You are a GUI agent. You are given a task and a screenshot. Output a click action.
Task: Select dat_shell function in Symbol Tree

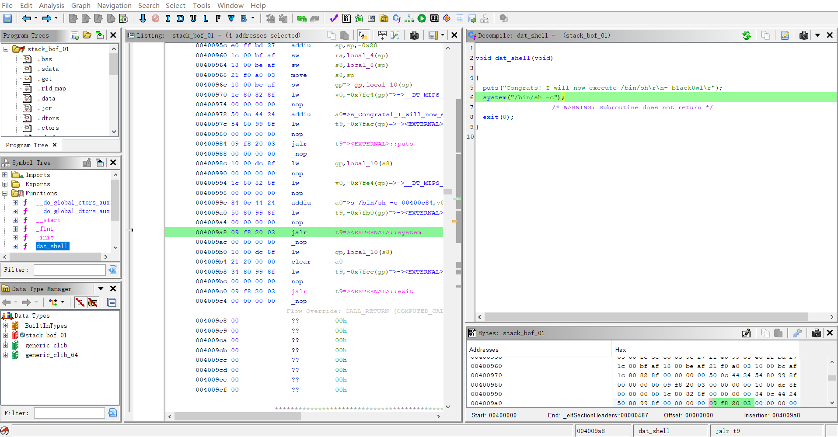[x=52, y=246]
